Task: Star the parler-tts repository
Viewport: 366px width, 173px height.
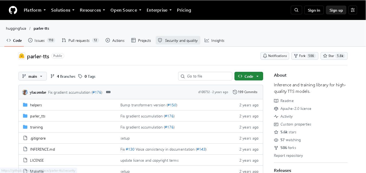Action: click(x=334, y=56)
